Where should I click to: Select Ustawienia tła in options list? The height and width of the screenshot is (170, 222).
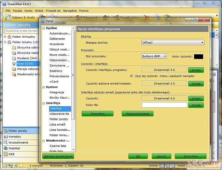click(x=59, y=114)
